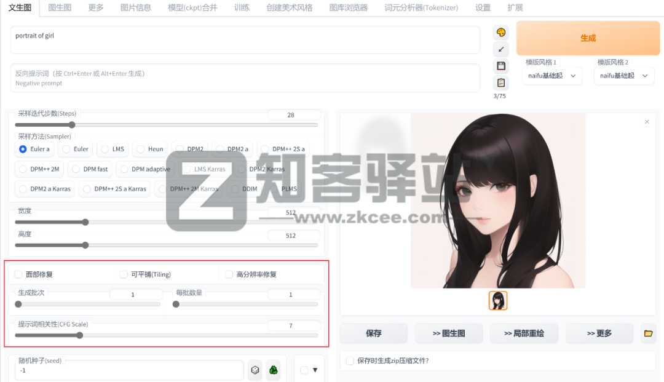Enable 可平铺(Tiling) option
Screen dimensions: 664x382
[x=124, y=274]
